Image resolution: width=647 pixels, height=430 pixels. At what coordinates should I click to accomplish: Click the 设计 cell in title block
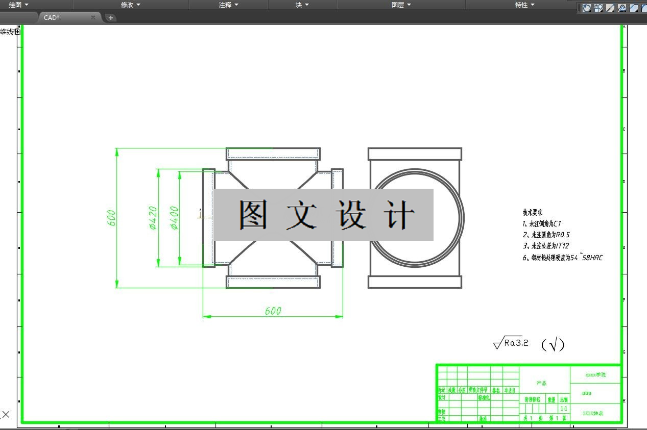pos(442,397)
